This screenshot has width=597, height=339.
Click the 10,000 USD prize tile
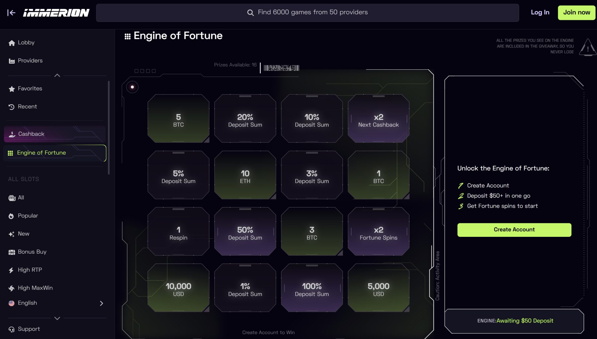(x=178, y=288)
